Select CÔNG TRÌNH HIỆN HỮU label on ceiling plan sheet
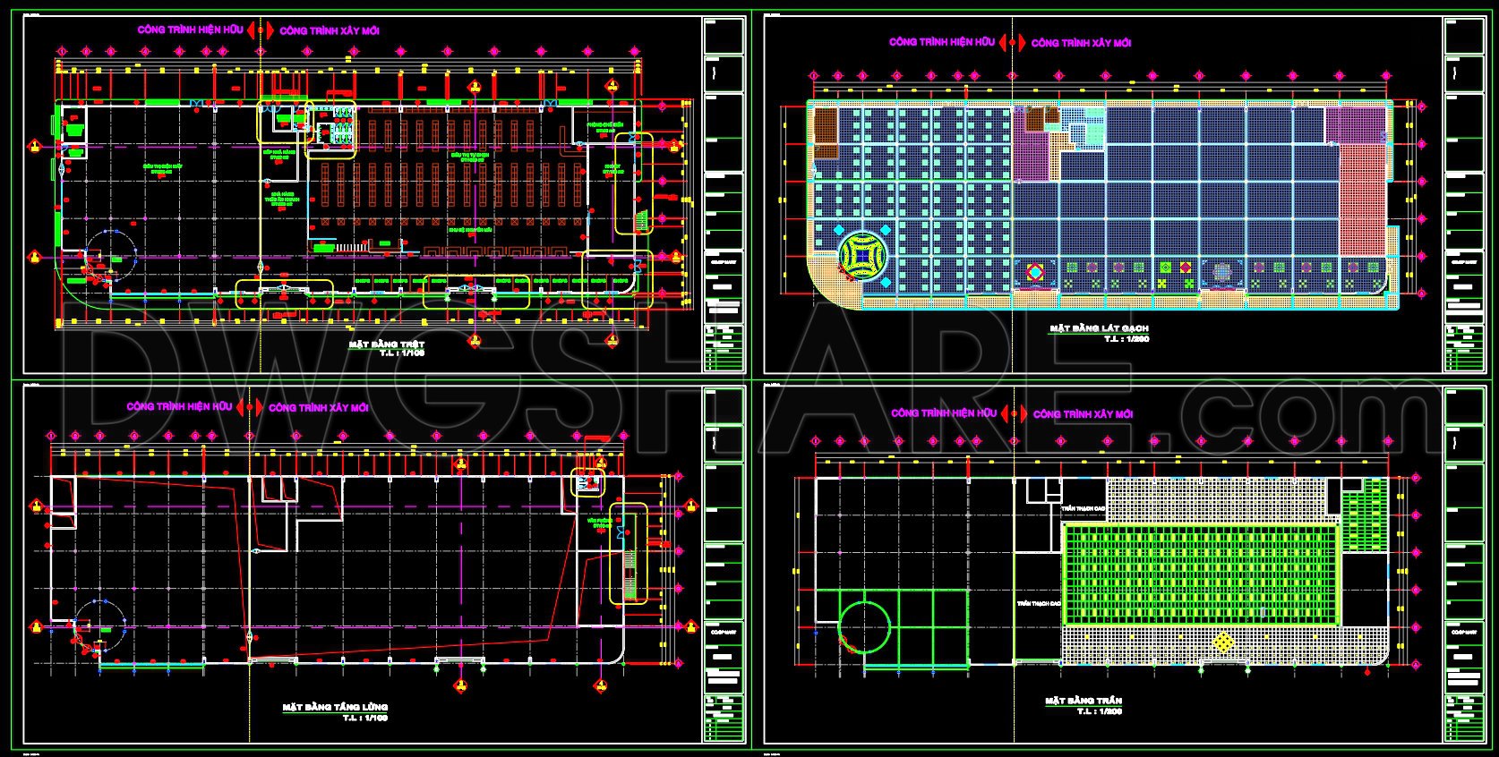1499x757 pixels. [x=944, y=413]
